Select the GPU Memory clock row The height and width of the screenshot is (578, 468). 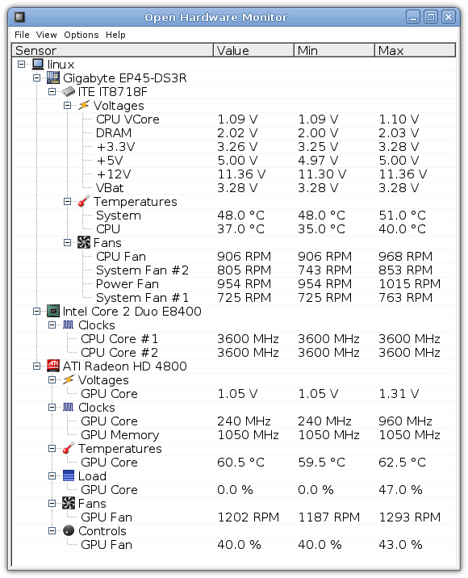[x=234, y=434]
